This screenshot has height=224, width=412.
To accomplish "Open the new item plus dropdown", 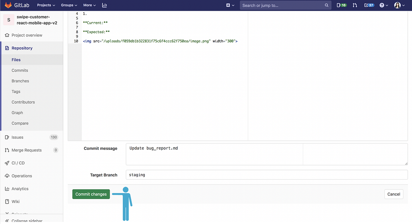I will tap(230, 5).
